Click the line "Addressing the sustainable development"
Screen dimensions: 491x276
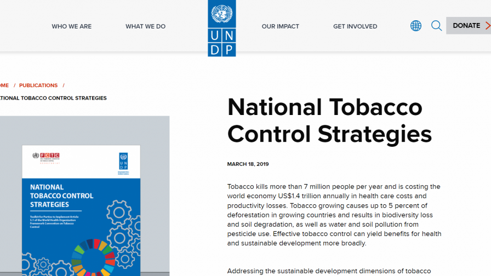click(x=329, y=271)
